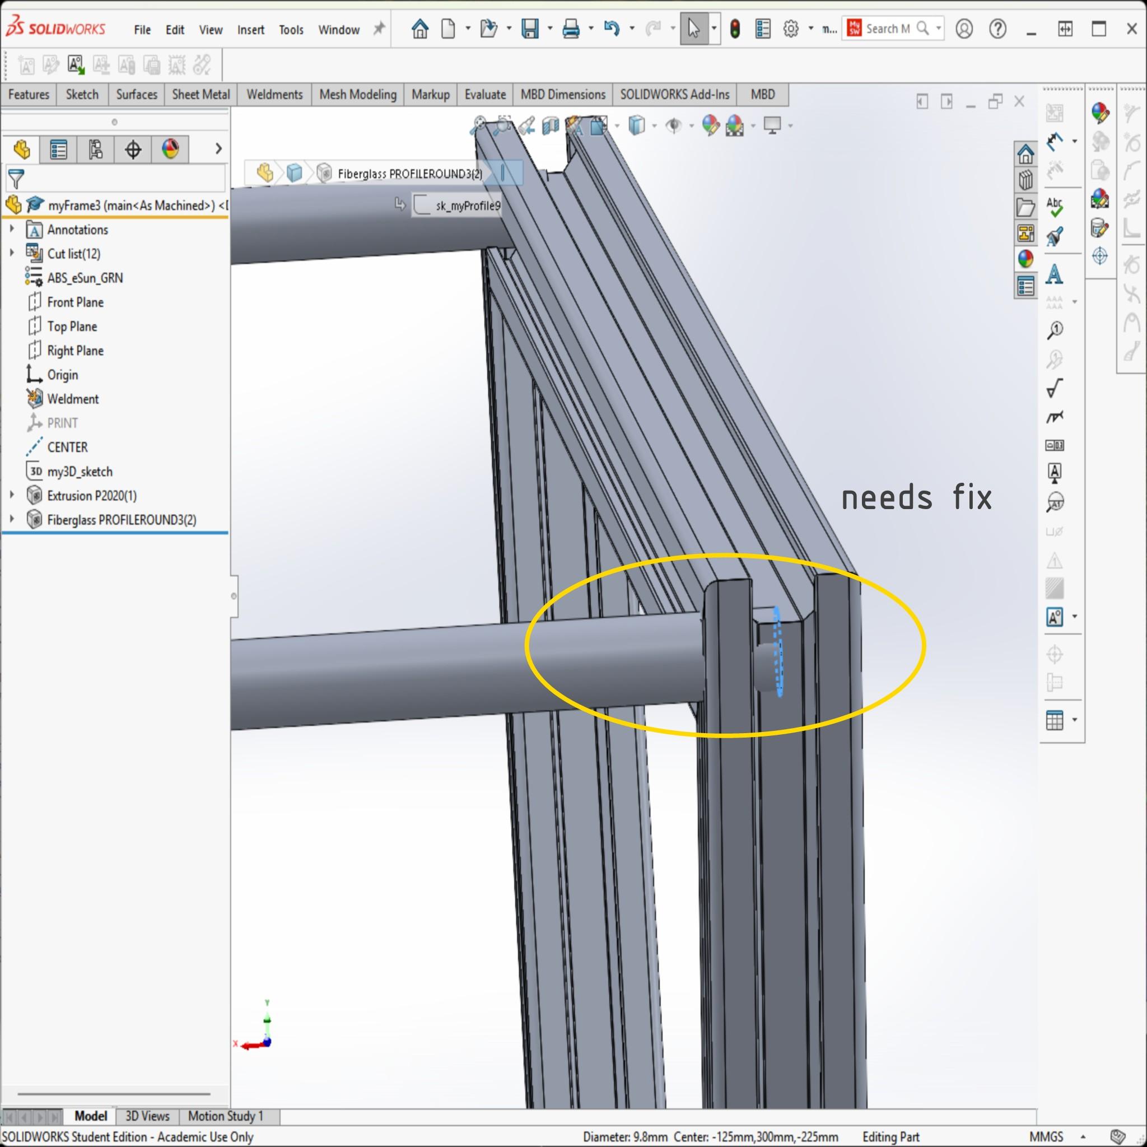Viewport: 1147px width, 1147px height.
Task: Open the DisplayManager color sphere tab
Action: [x=170, y=149]
